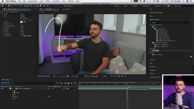Switch to the Standard workspace
The height and width of the screenshot is (109, 194).
[135, 6]
